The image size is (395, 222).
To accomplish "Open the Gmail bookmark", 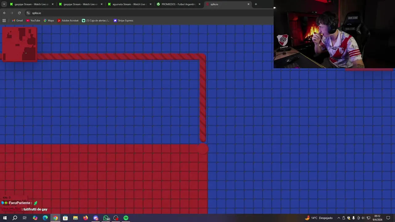I will [17, 21].
